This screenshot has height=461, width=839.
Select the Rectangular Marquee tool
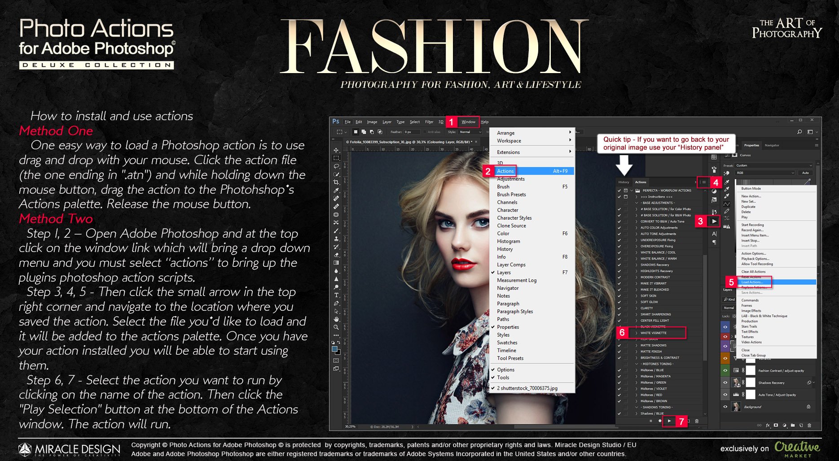point(336,158)
